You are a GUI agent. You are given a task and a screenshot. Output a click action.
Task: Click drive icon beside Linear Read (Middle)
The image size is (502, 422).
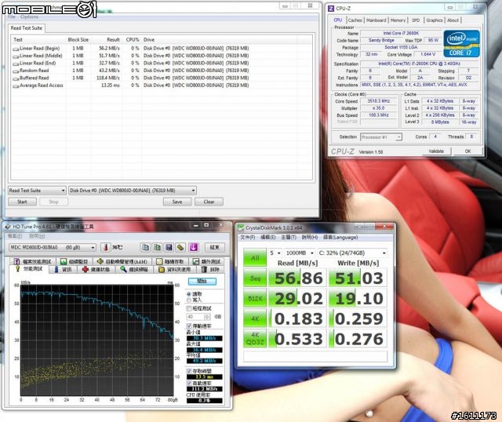click(x=16, y=56)
